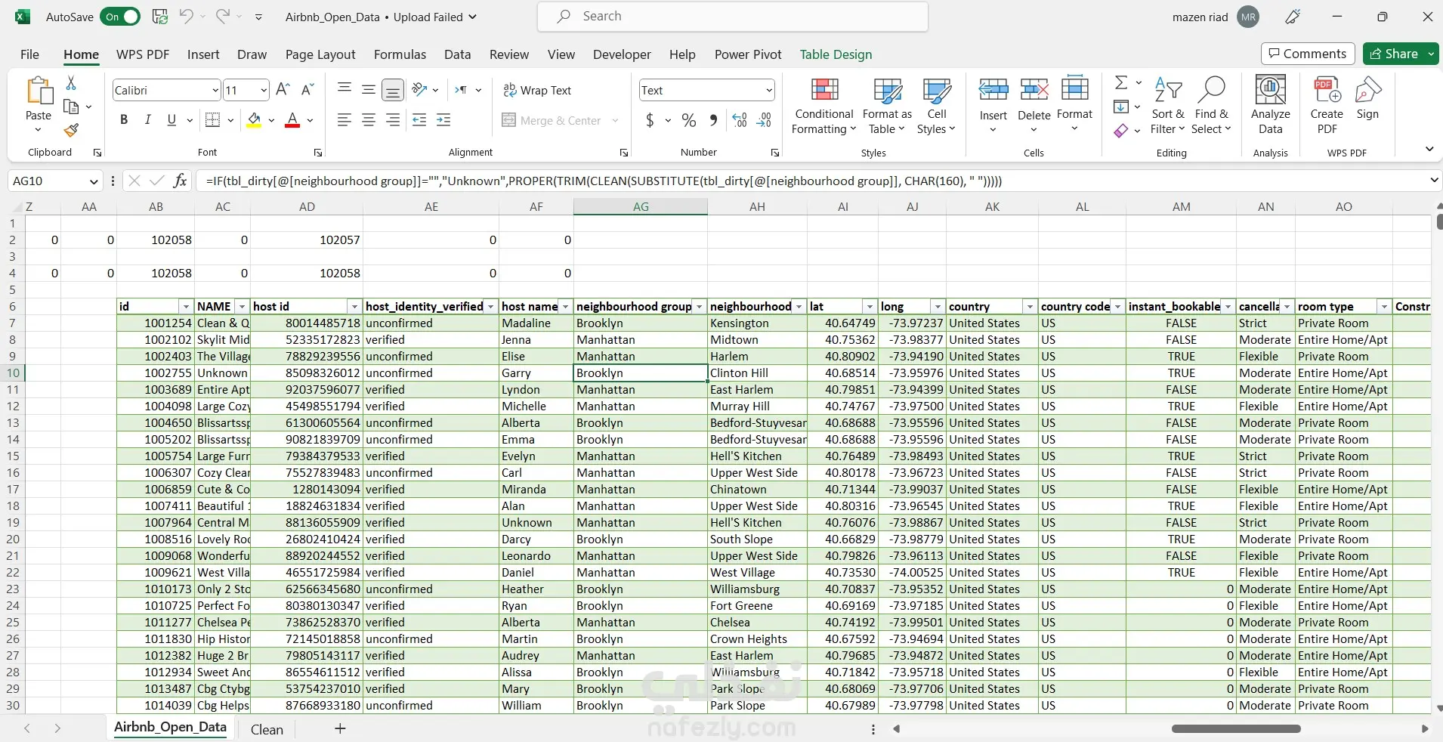Open Name Box dropdown arrow
The height and width of the screenshot is (742, 1443).
click(93, 181)
